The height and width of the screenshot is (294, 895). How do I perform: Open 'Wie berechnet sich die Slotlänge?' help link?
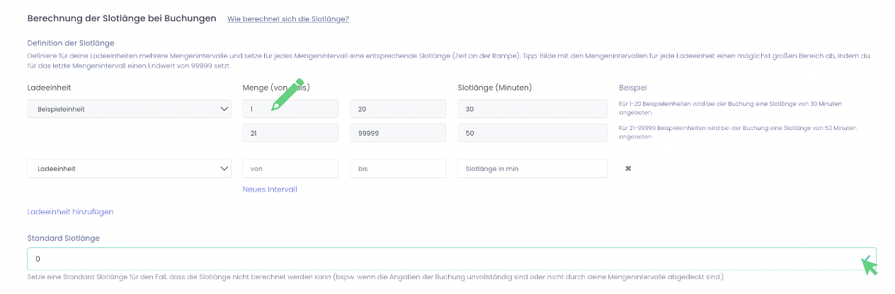287,19
